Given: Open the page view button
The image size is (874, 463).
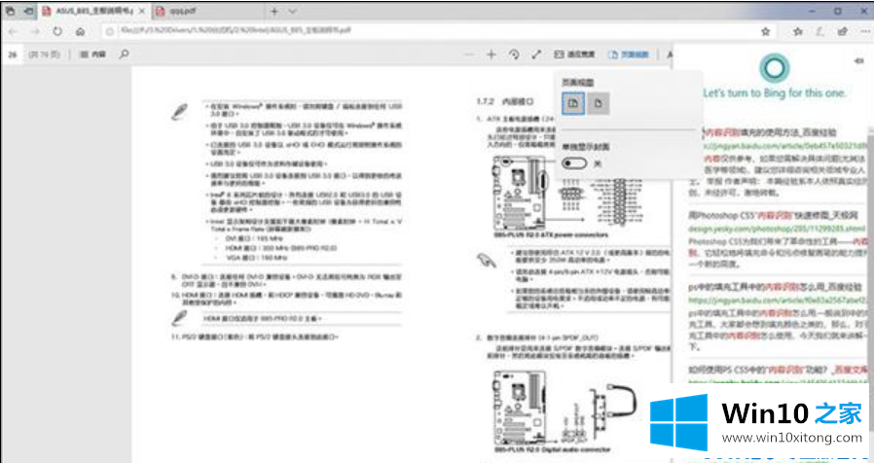Looking at the screenshot, I should [629, 54].
